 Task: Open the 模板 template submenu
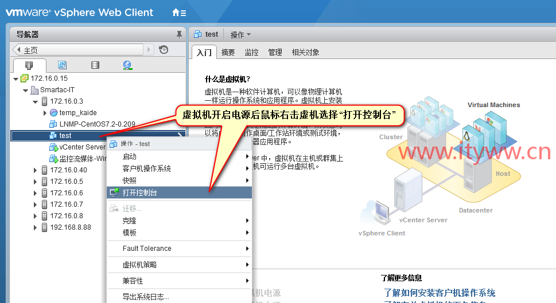click(180, 233)
